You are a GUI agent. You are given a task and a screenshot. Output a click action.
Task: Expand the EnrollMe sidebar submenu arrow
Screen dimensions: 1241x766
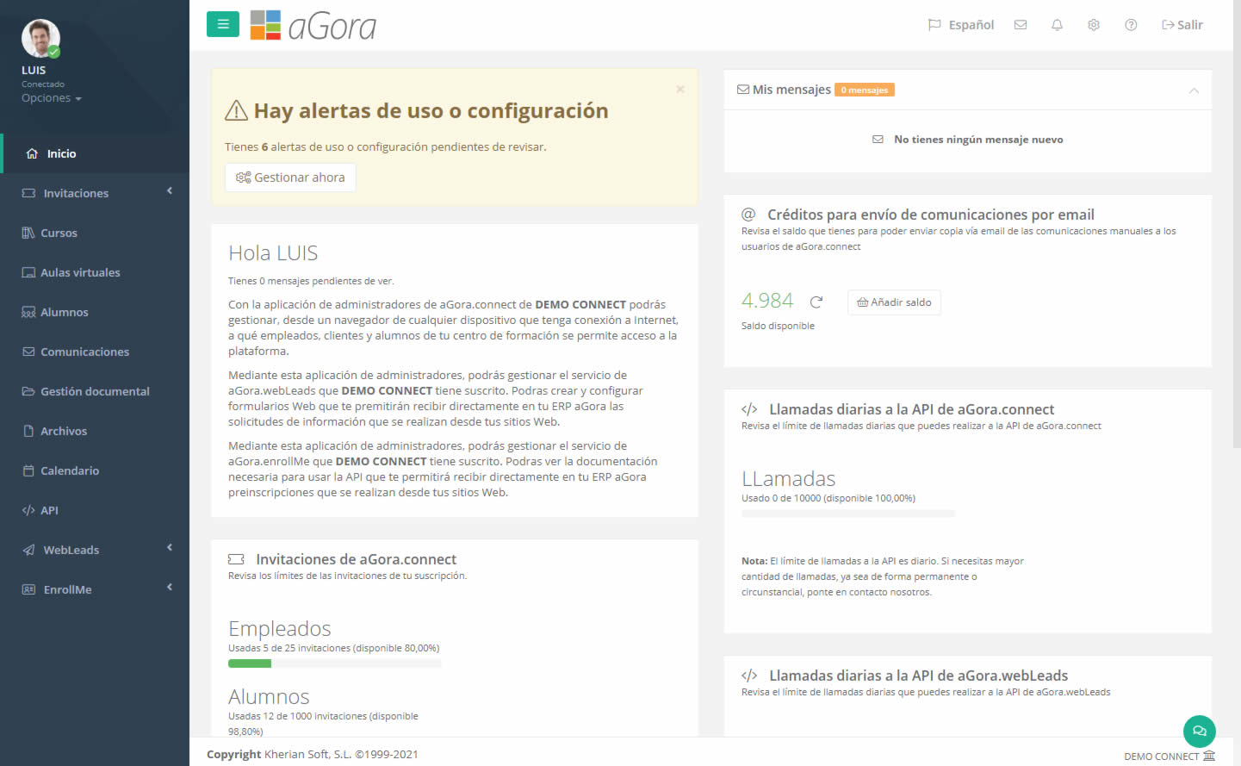170,588
